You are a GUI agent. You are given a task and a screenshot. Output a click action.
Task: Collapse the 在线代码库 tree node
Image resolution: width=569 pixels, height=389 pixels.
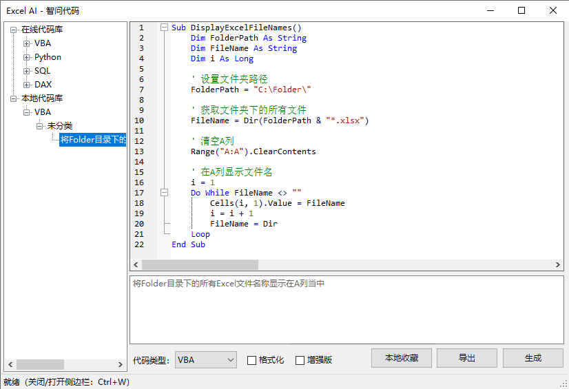[13, 30]
